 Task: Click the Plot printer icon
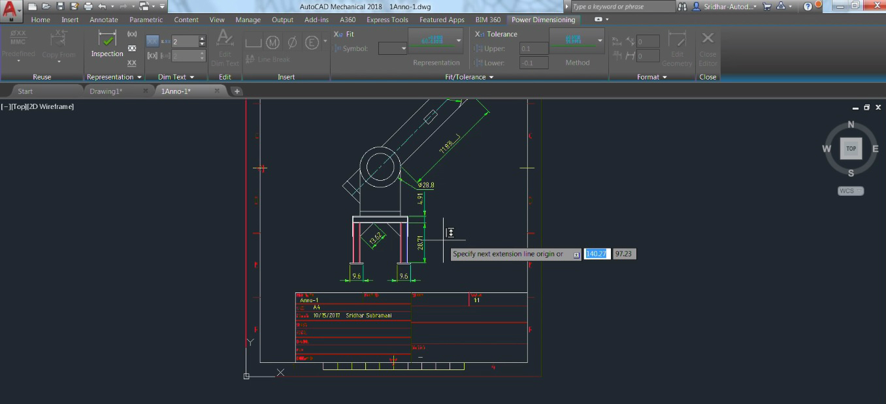pos(88,7)
